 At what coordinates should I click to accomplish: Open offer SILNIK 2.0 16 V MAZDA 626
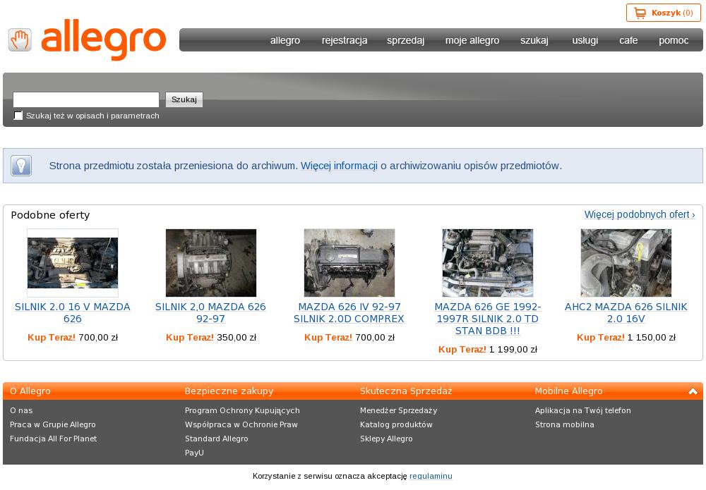click(73, 313)
